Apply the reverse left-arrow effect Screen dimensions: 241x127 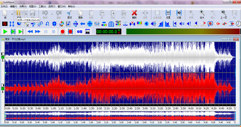pyautogui.click(x=83, y=24)
